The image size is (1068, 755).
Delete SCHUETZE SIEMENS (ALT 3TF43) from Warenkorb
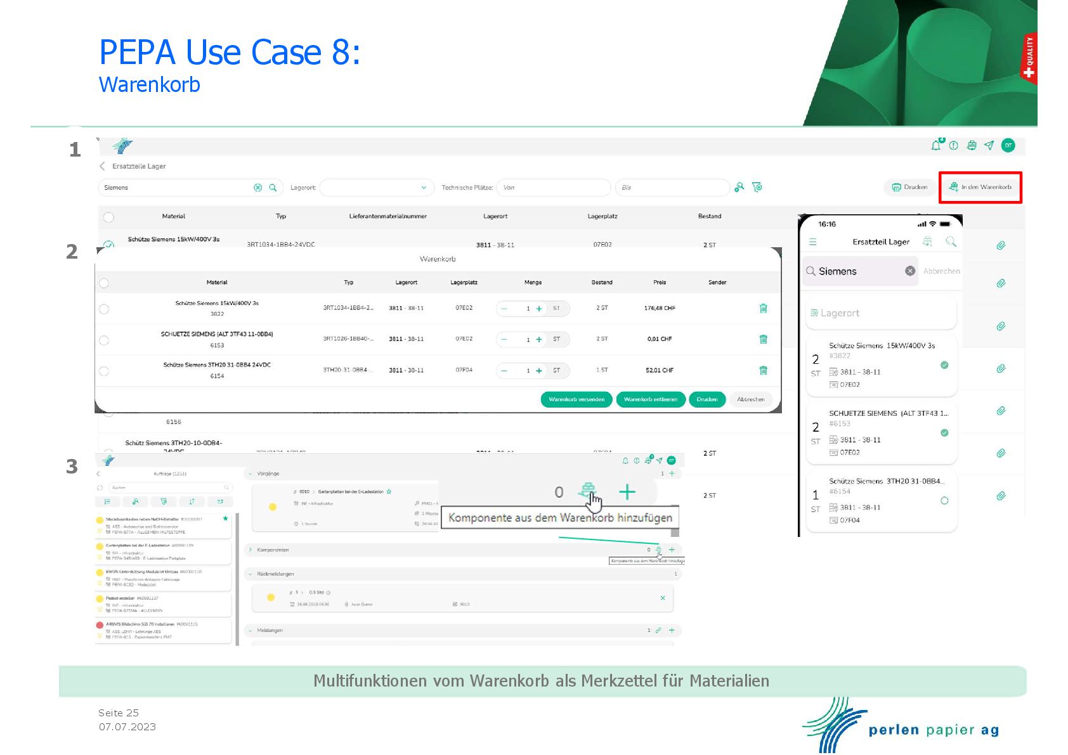tap(763, 339)
